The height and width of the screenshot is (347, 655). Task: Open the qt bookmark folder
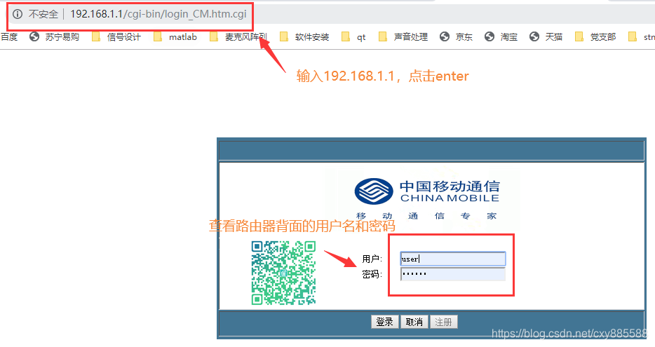[353, 36]
